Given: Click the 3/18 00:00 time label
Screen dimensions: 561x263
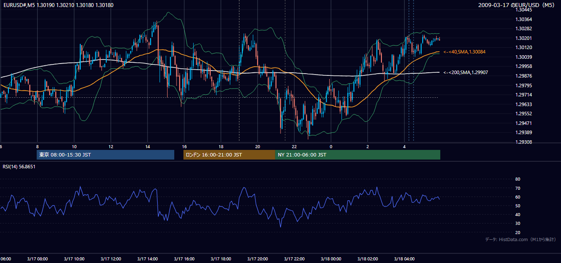Looking at the screenshot, I should 331,259.
